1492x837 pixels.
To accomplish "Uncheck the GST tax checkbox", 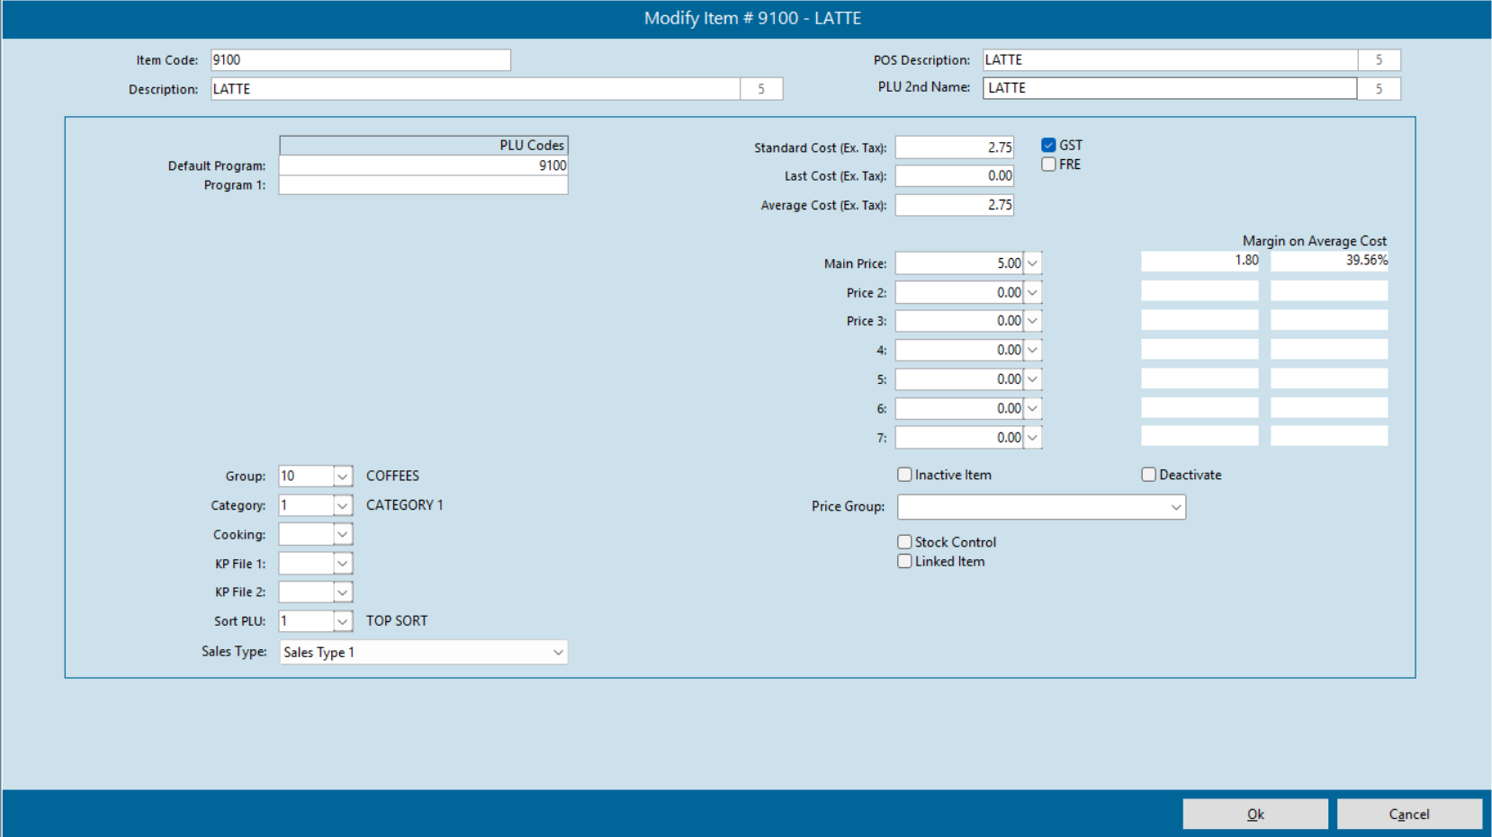I will click(x=1048, y=145).
